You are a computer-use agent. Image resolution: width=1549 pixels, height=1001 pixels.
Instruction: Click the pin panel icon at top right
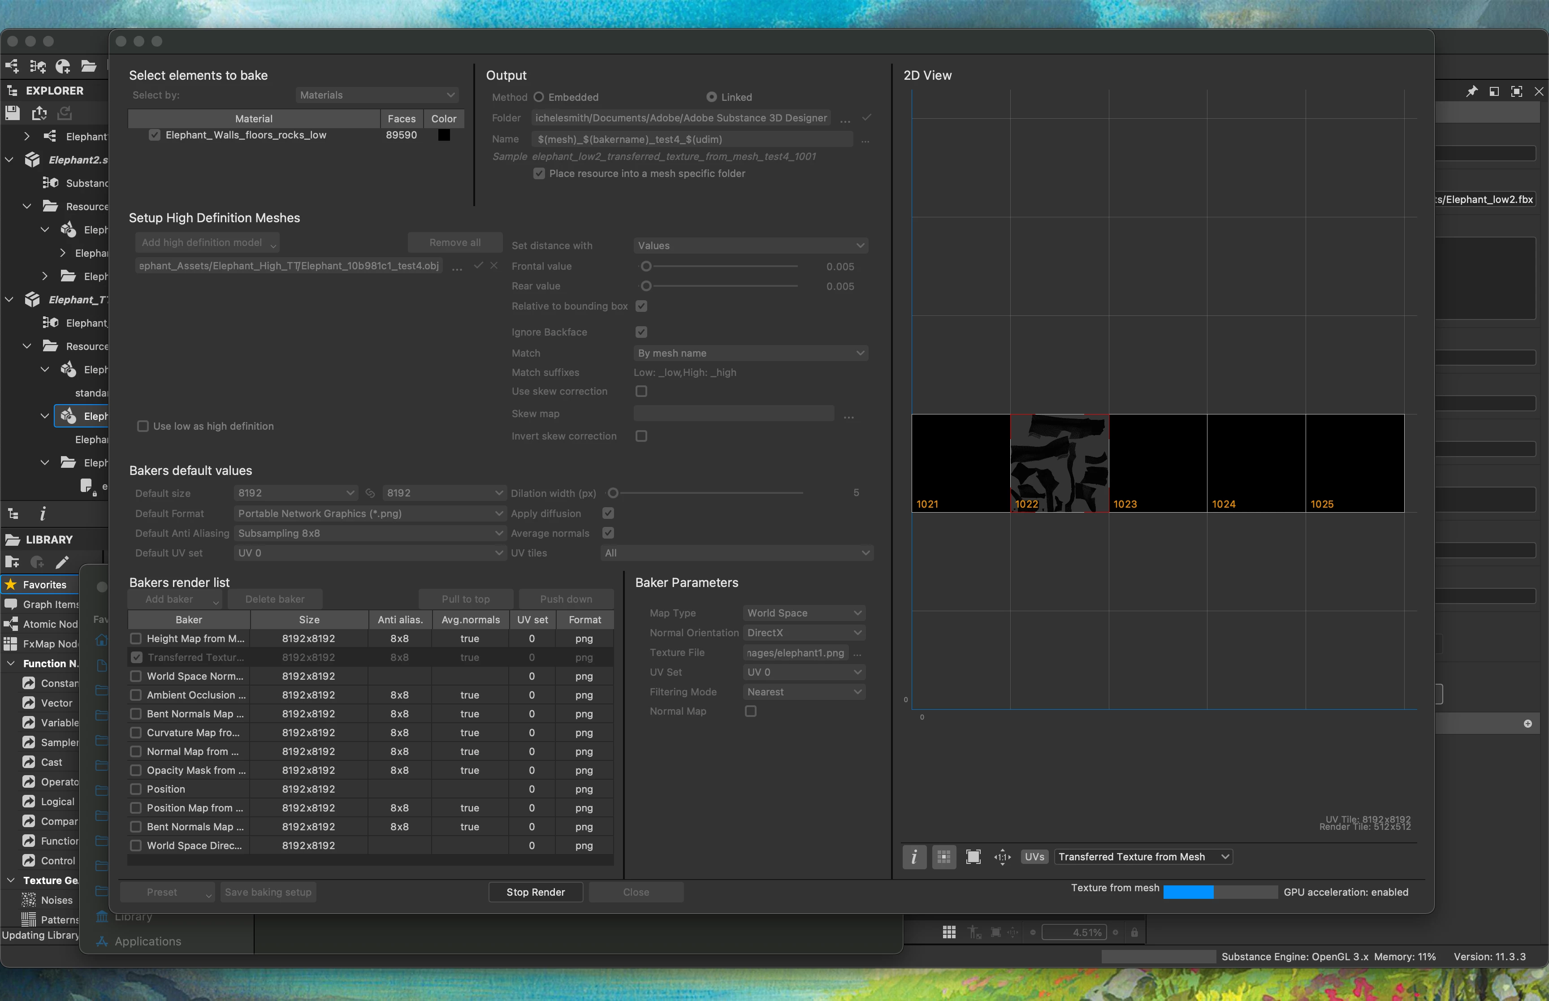[x=1471, y=92]
